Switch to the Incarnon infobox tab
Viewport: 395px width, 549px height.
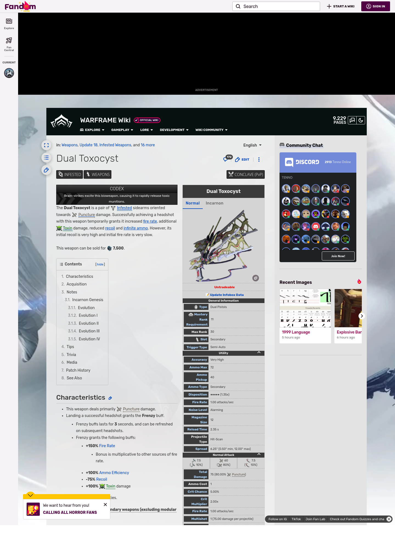[x=215, y=203]
